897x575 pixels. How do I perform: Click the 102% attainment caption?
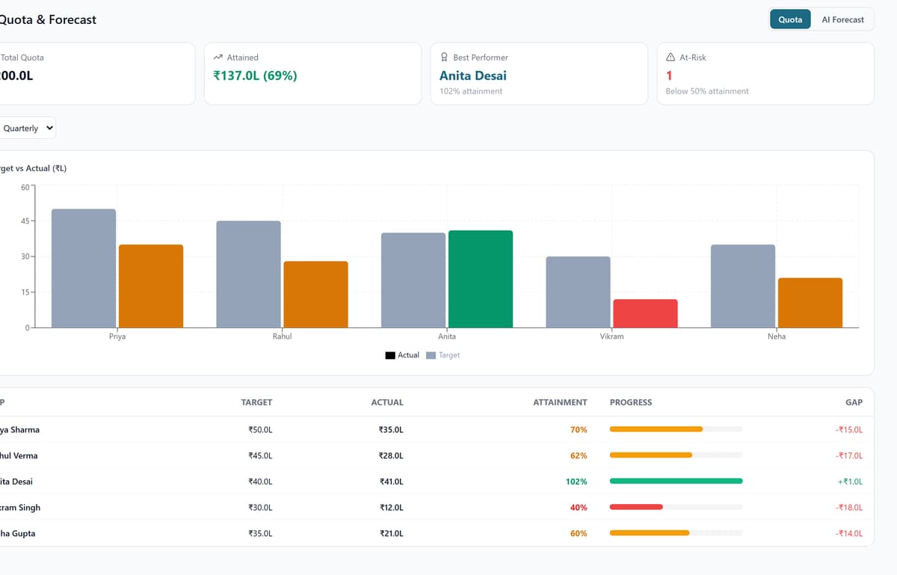471,91
